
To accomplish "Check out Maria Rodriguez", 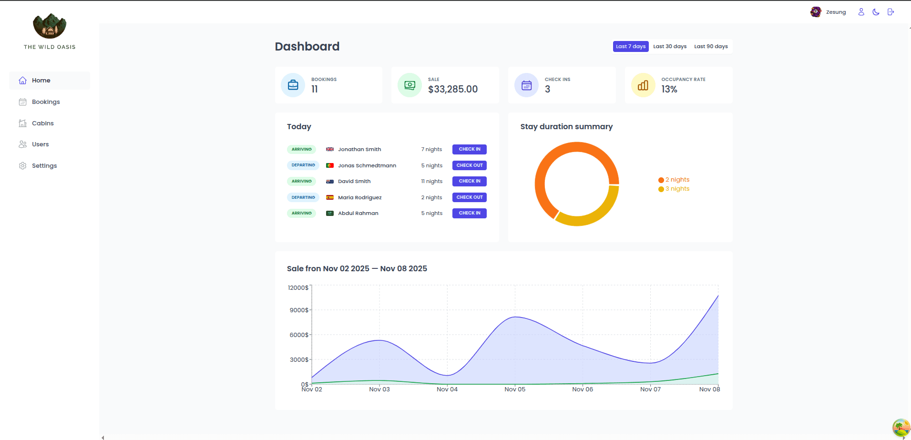I will pos(470,197).
